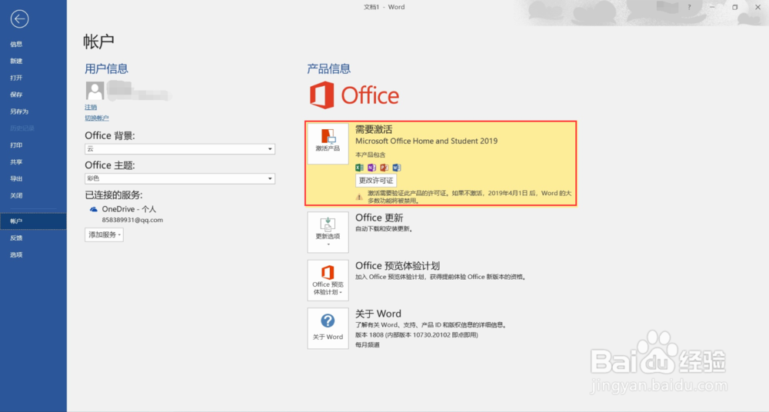This screenshot has height=412, width=769.
Task: Click the 需要激活 heading
Action: (374, 129)
